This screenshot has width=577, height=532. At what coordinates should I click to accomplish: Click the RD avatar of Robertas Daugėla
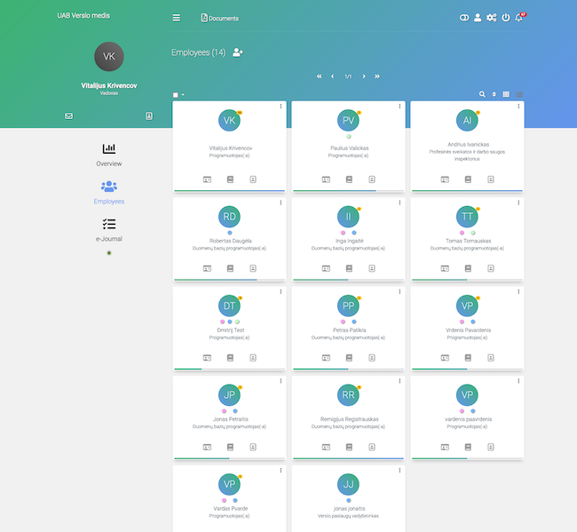tap(230, 216)
